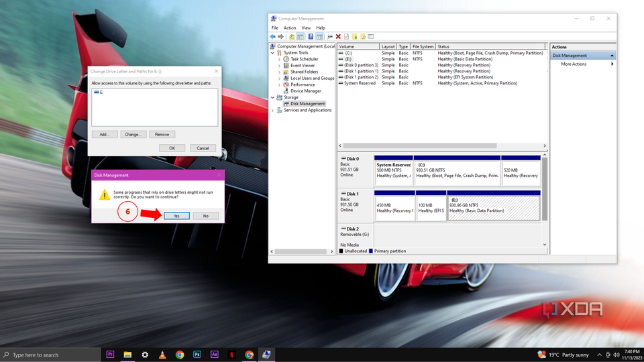Screen dimensions: 644x362
Task: Select Shared Folders in the tree
Action: coord(304,72)
